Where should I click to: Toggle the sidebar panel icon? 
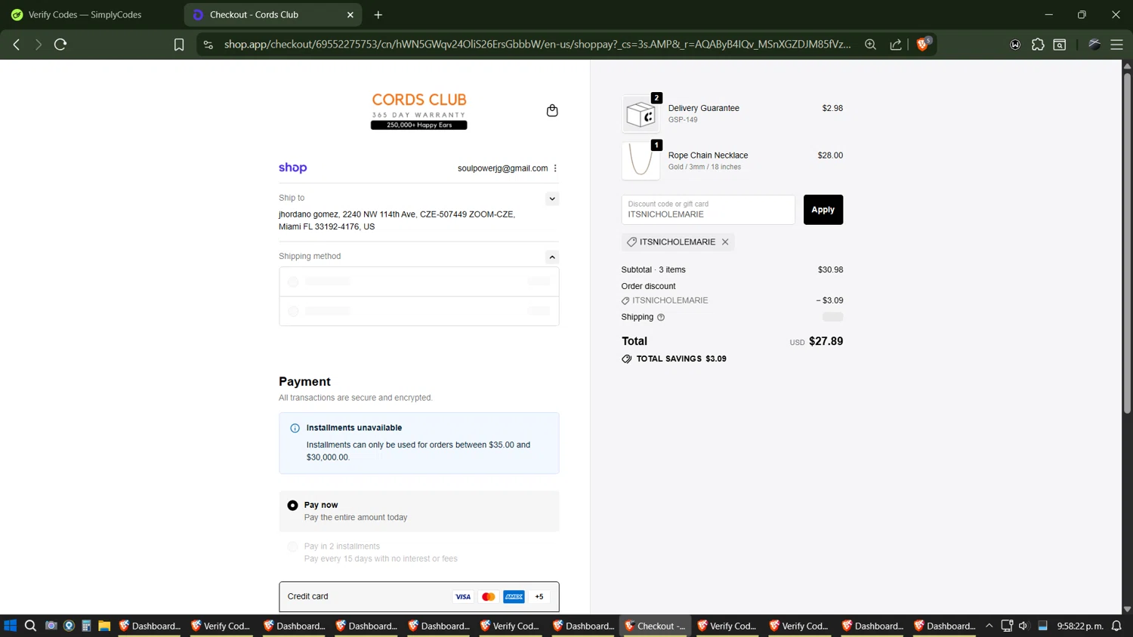pos(1060,45)
